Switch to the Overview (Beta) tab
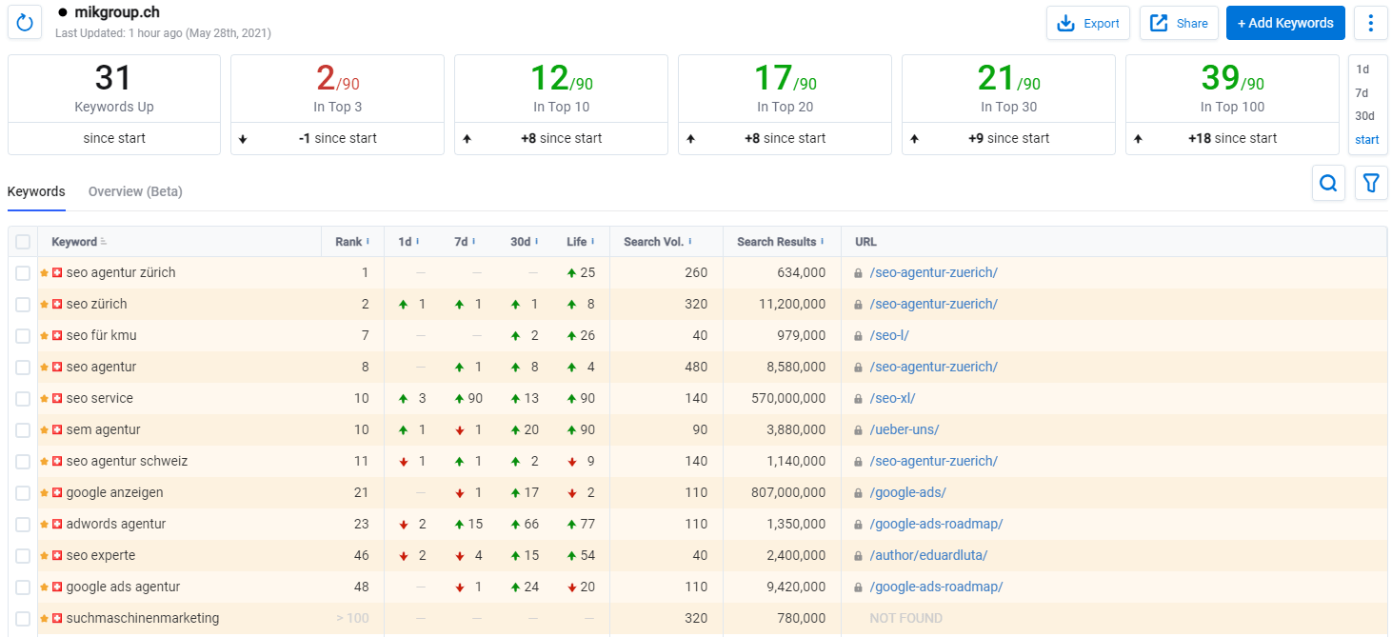1392x637 pixels. pos(135,191)
